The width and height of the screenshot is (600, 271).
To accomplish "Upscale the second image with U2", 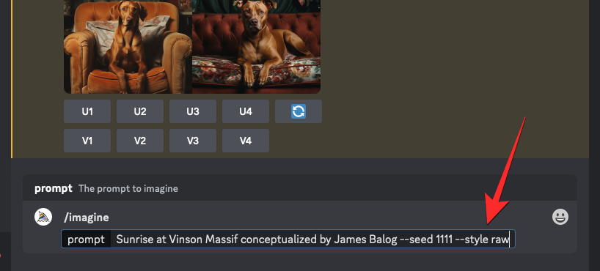I will [140, 111].
